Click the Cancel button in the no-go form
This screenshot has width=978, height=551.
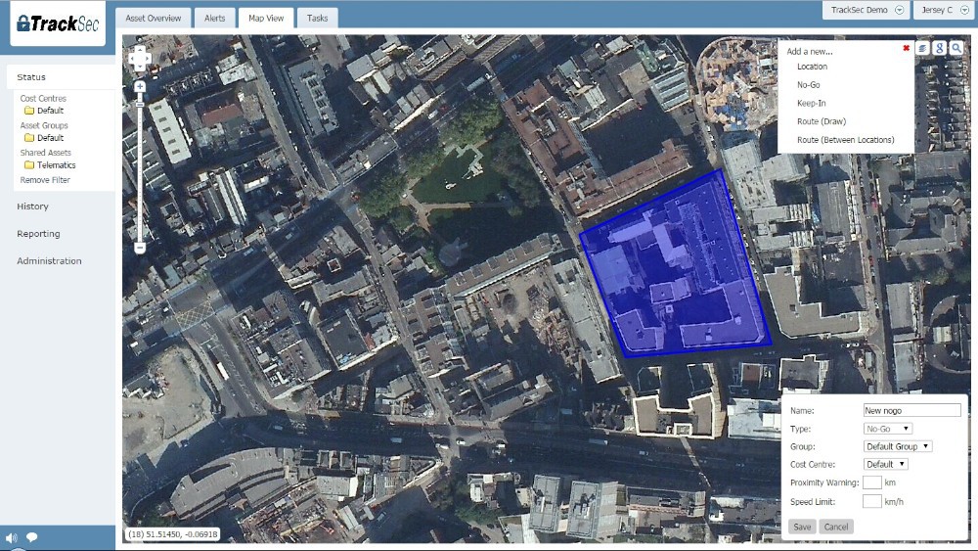pyautogui.click(x=836, y=527)
